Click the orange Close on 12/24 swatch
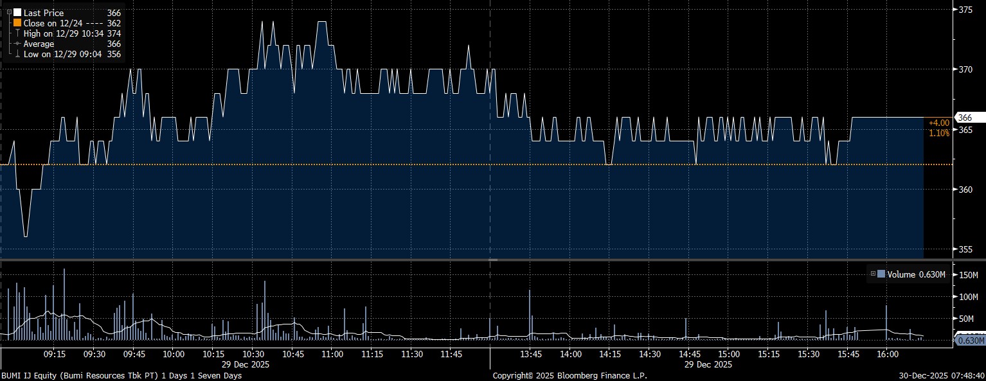The height and width of the screenshot is (381, 986). click(17, 23)
